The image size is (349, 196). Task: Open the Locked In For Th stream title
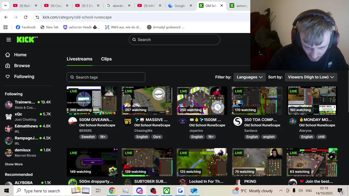click(x=206, y=181)
